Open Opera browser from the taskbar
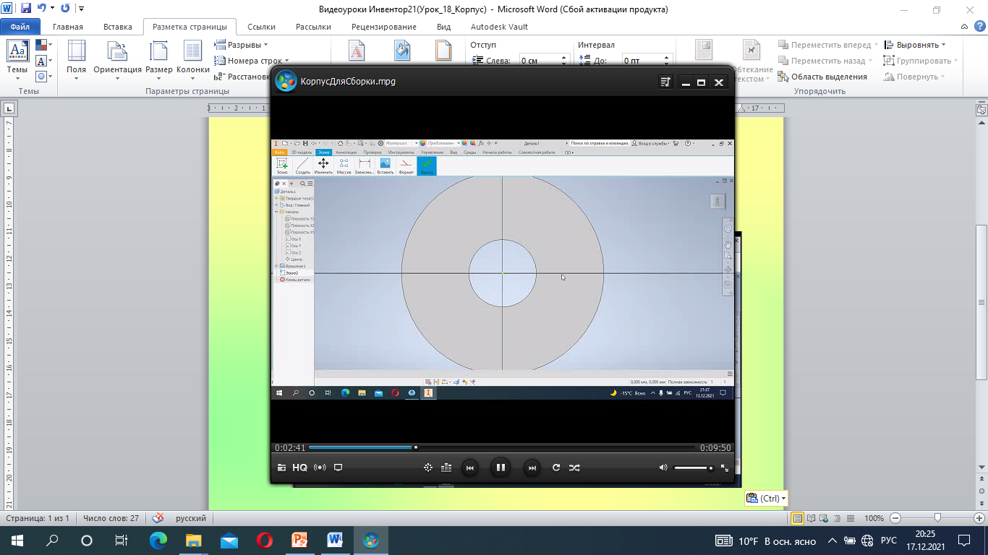This screenshot has width=988, height=555. [264, 540]
